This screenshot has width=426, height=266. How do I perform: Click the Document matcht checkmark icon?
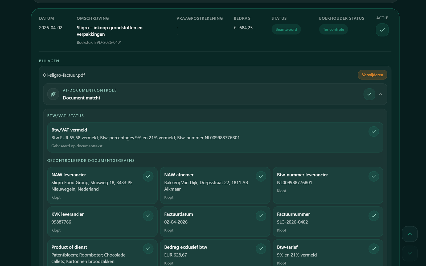tap(369, 94)
